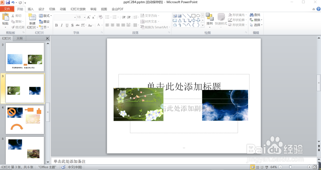Zoom in with the plus button
The height and width of the screenshot is (170, 321).
(x=309, y=167)
